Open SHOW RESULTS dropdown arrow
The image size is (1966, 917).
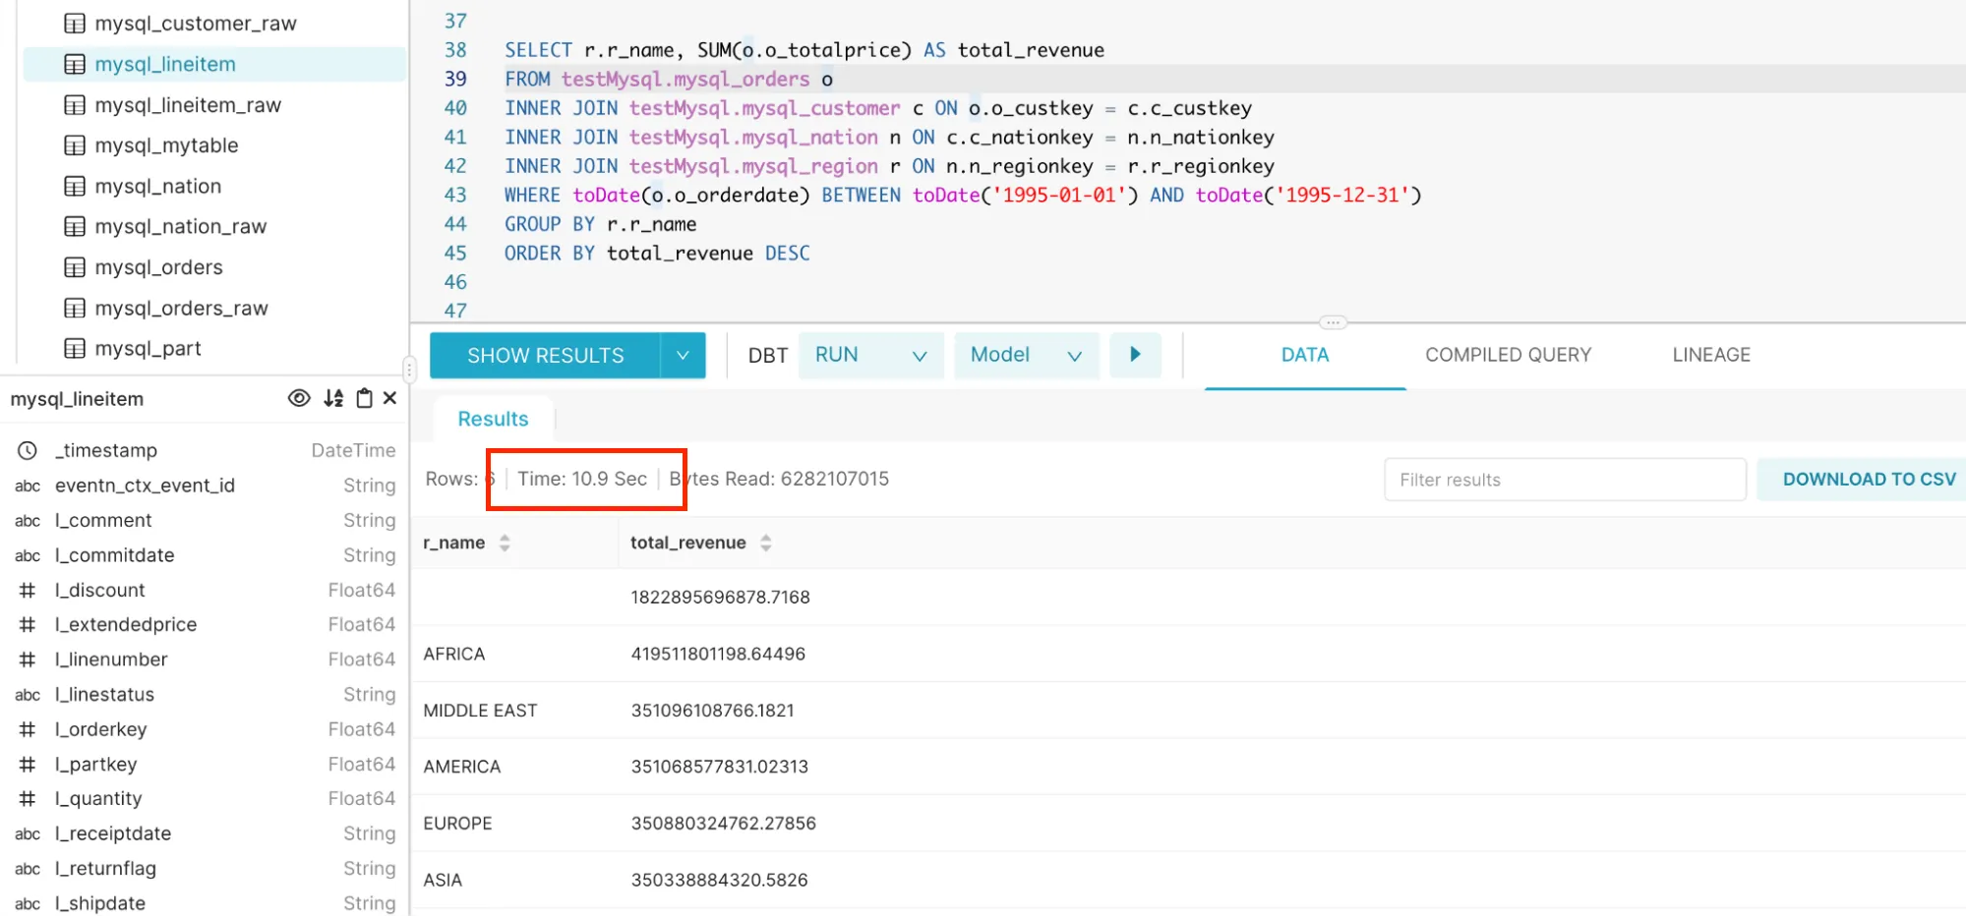683,355
